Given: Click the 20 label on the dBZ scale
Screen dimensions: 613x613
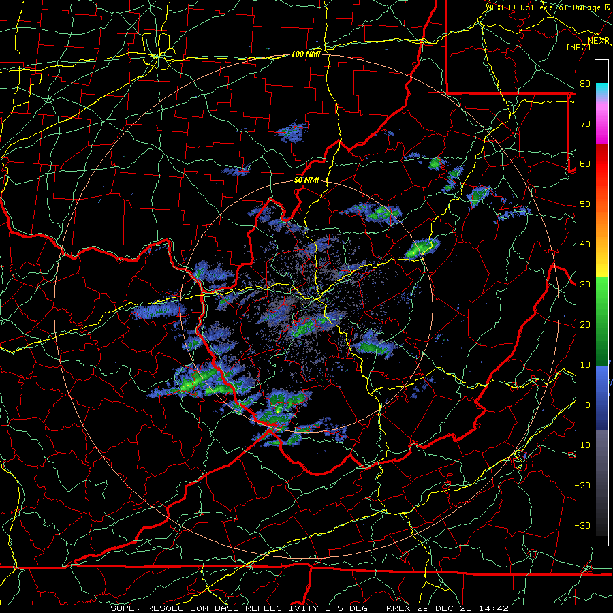Looking at the screenshot, I should click(585, 325).
